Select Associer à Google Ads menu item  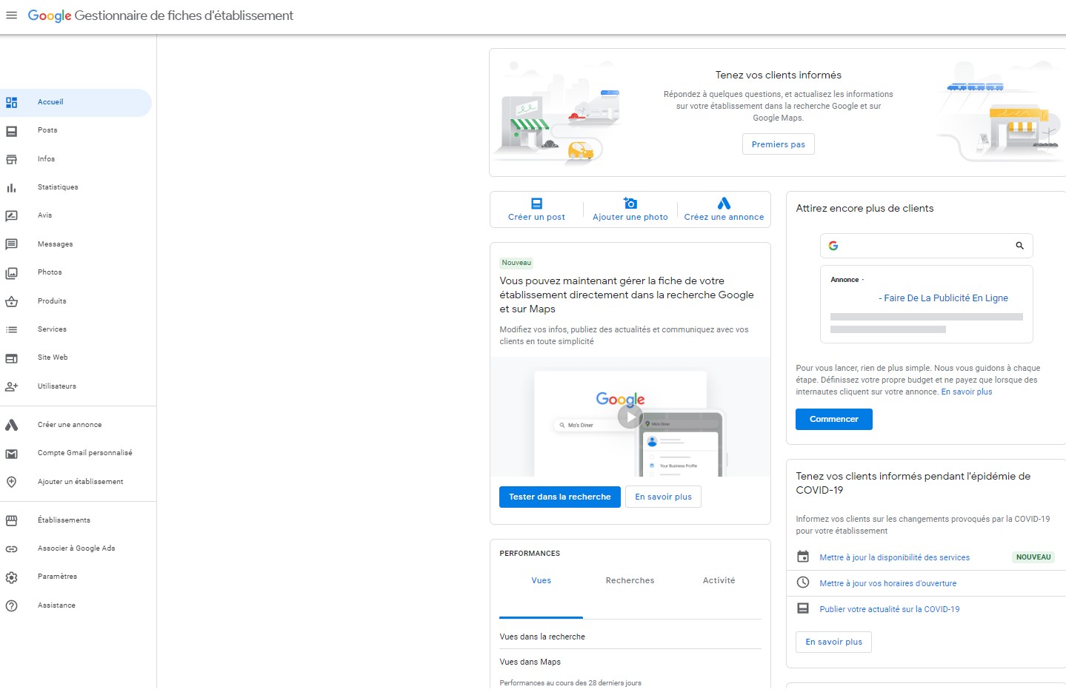click(x=76, y=549)
